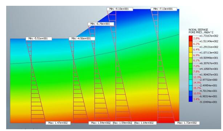Click the Max: 1.59e+002 label
Image resolution: width=223 pixels, height=131 pixels.
[x=122, y=123]
